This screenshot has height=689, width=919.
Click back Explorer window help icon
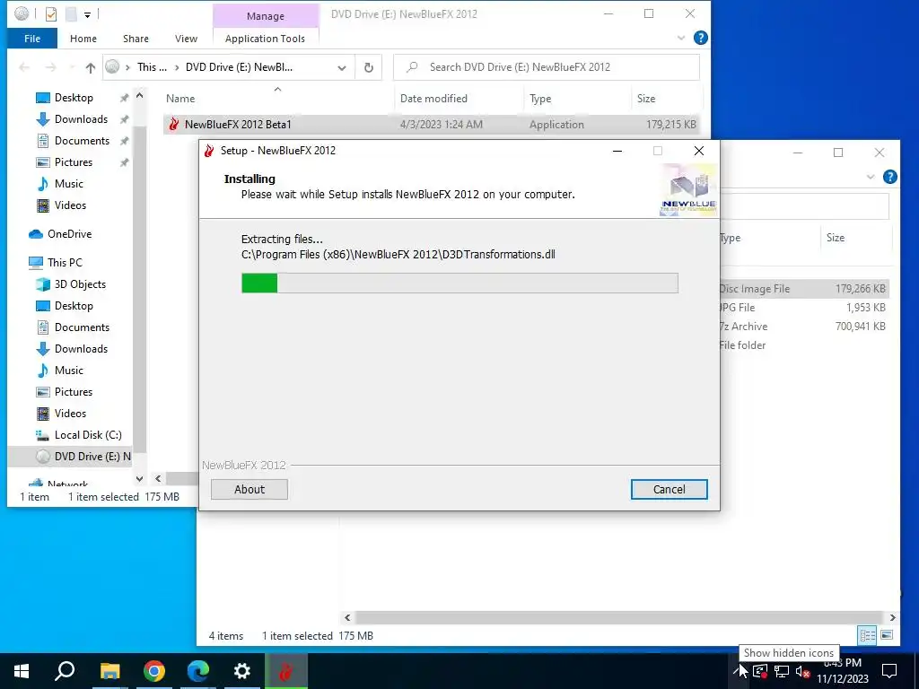coord(889,177)
